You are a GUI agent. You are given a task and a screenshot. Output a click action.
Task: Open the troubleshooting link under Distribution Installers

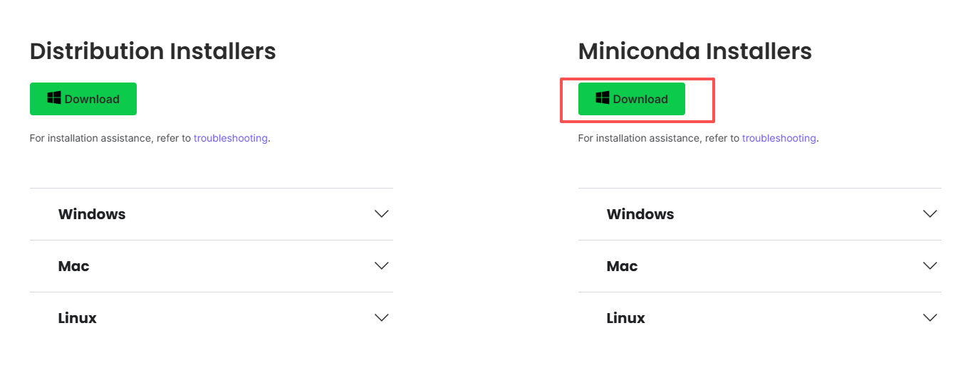pyautogui.click(x=231, y=138)
